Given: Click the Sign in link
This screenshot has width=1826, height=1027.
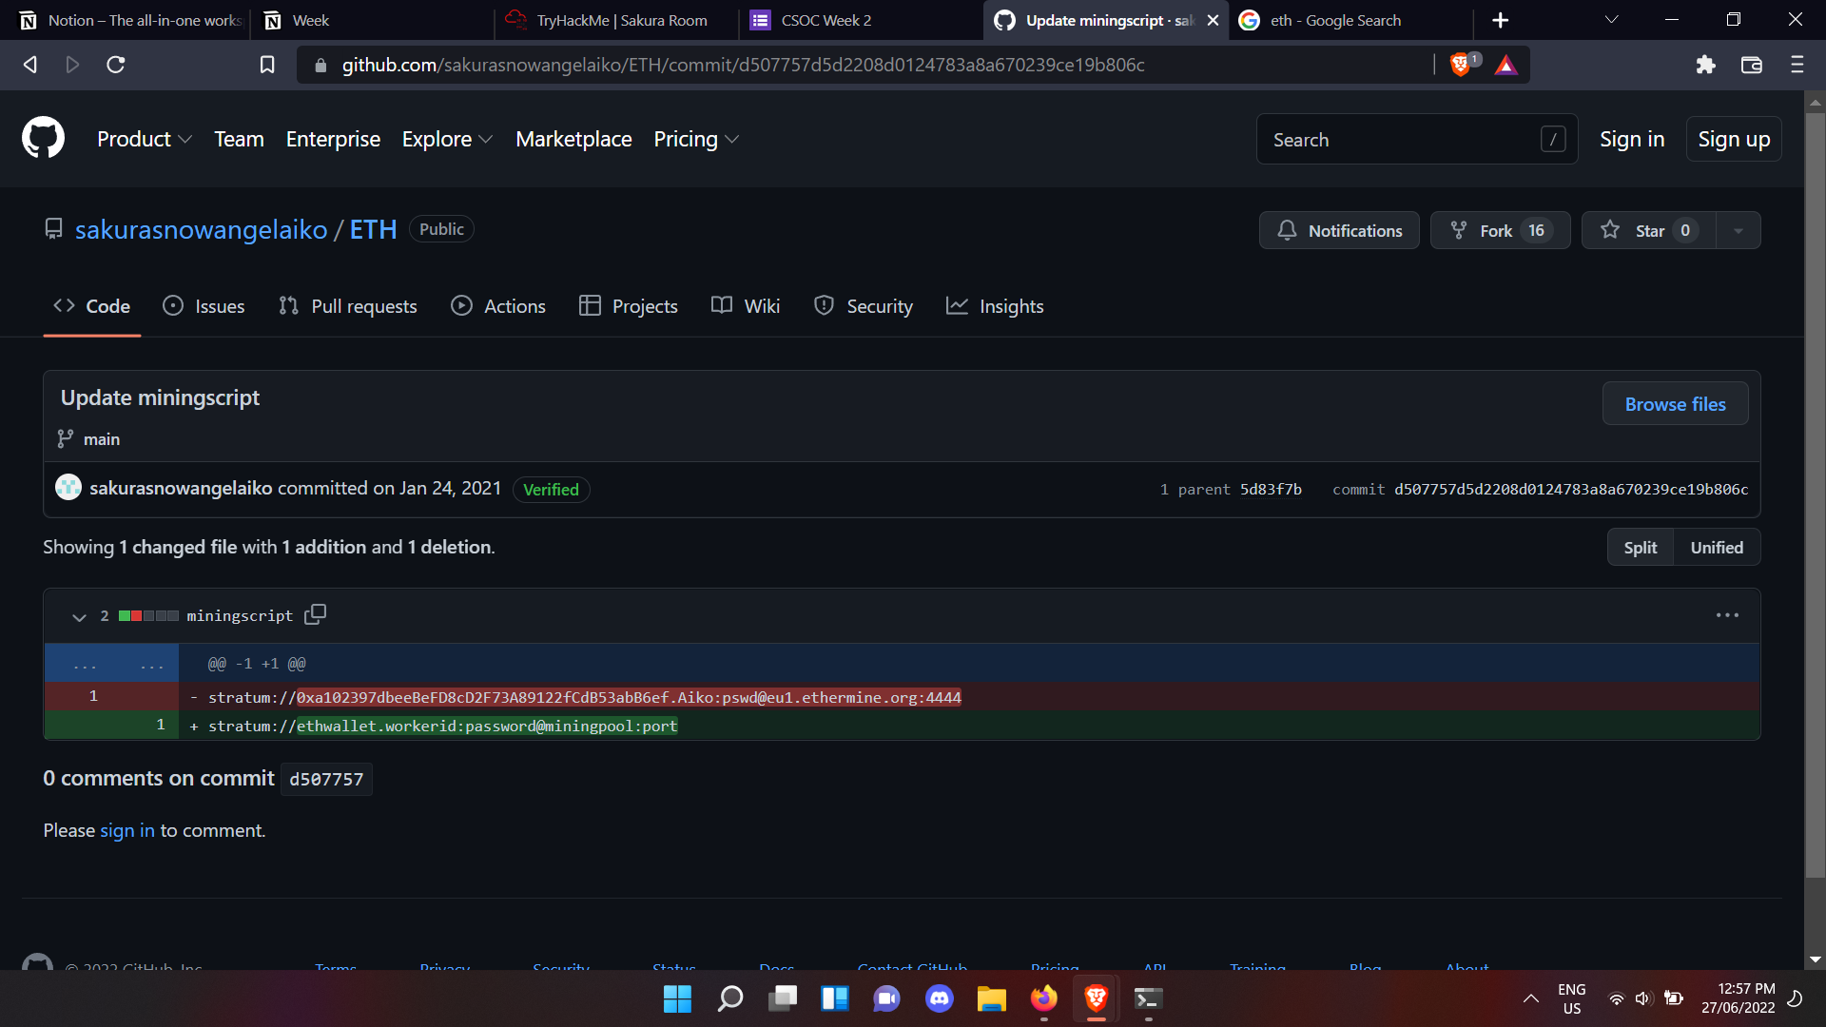Looking at the screenshot, I should pyautogui.click(x=1632, y=139).
